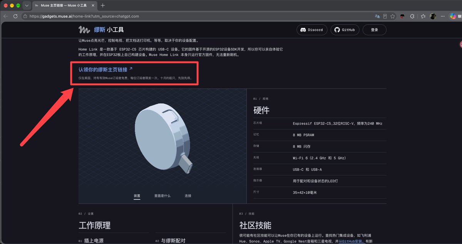Open the browser three-dot settings menu
462x244 pixels.
coord(443,16)
